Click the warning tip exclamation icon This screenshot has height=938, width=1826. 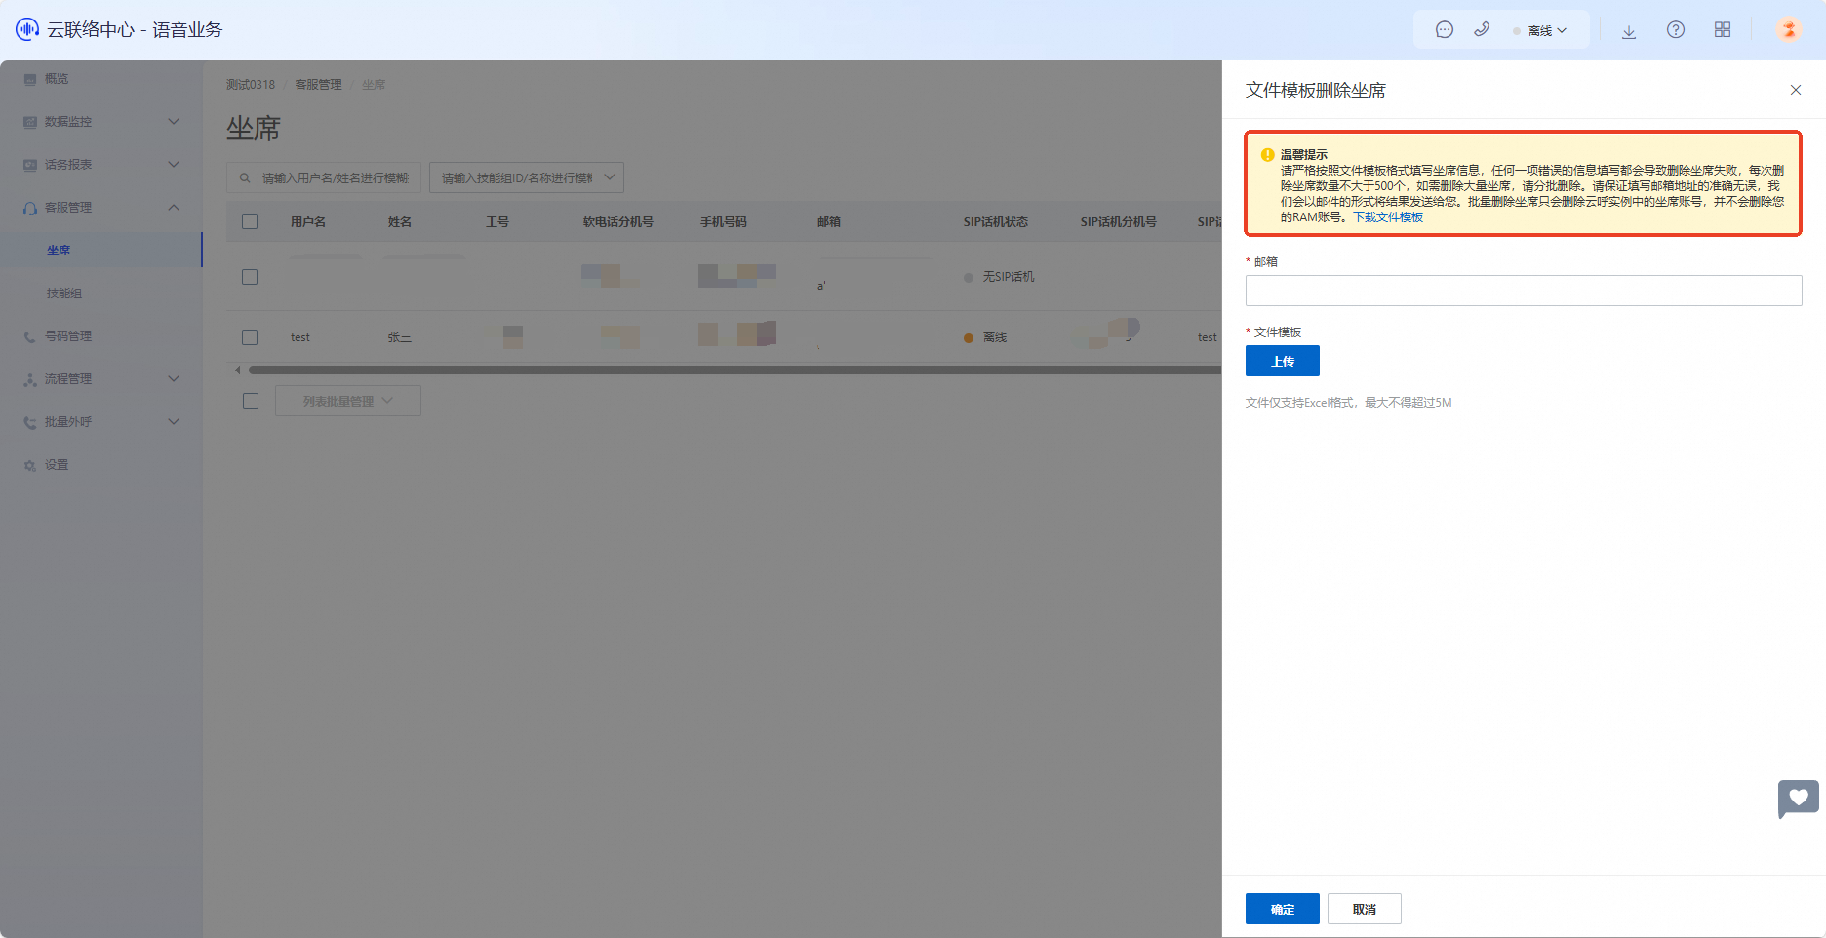(1268, 154)
